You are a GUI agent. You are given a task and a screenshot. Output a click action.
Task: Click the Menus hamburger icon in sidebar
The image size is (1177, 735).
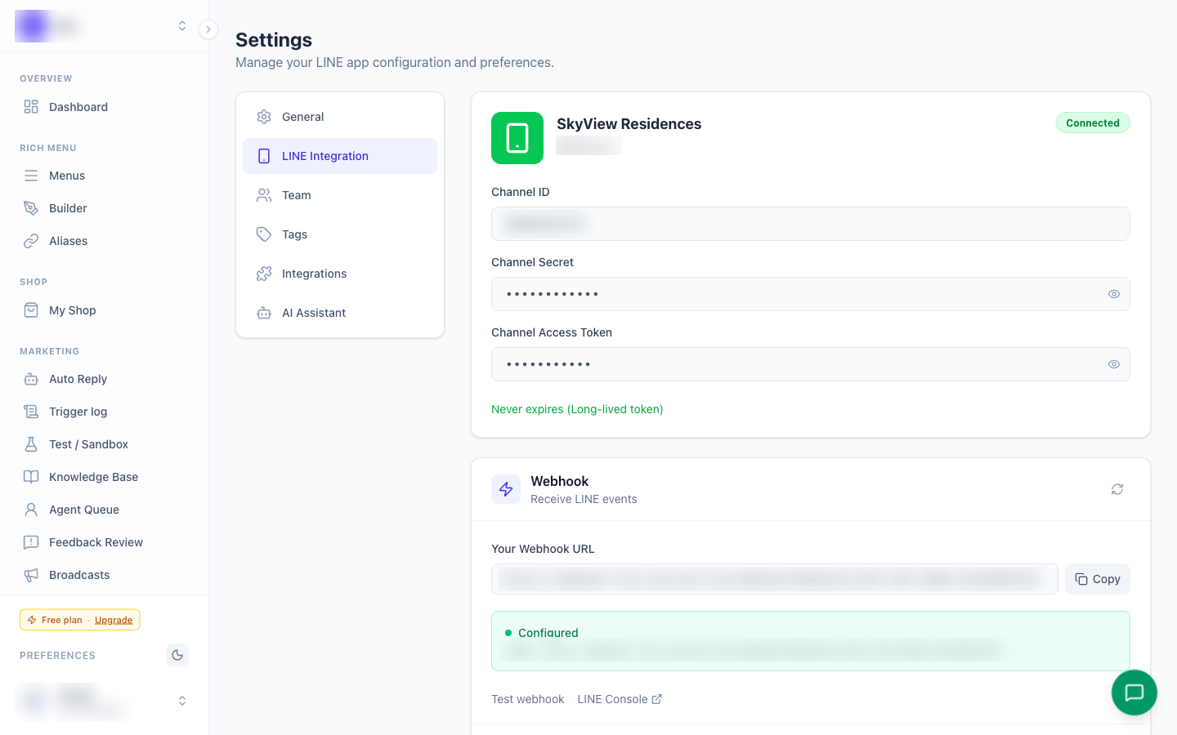(31, 176)
